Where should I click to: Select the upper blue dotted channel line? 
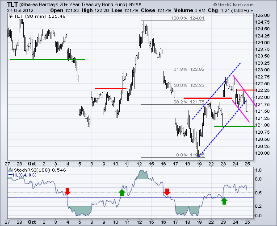(x=216, y=91)
